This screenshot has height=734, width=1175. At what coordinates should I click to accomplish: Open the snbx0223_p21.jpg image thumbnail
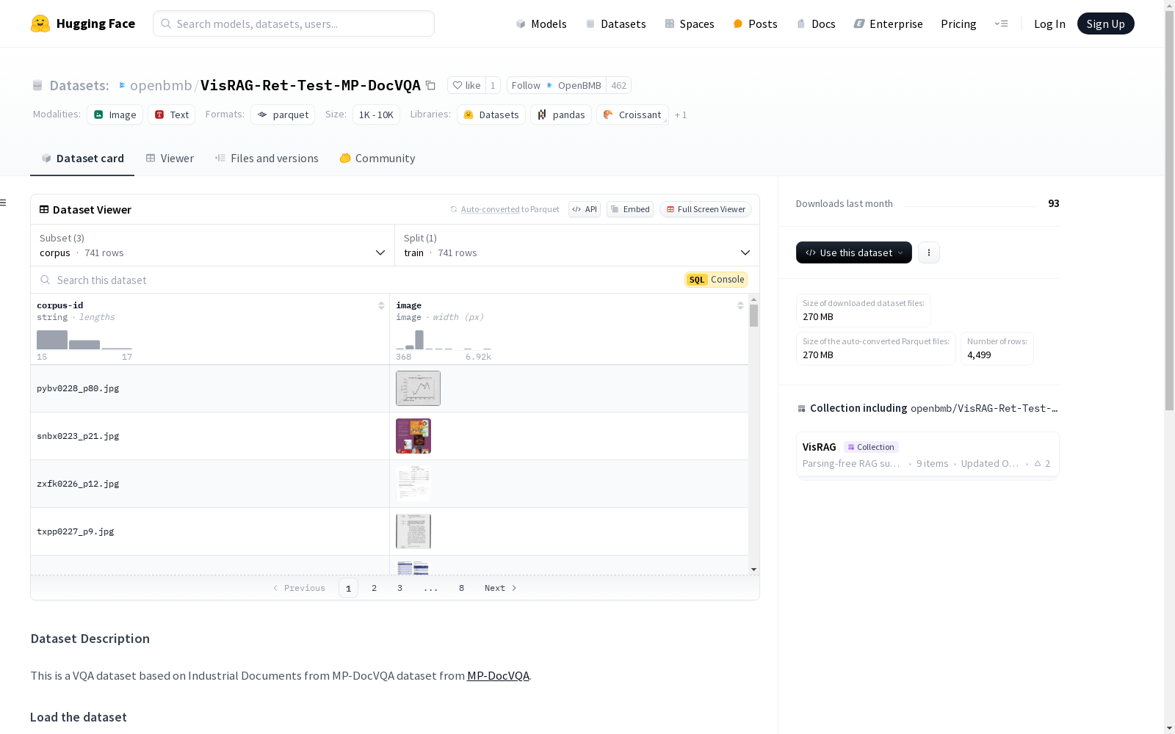point(413,436)
